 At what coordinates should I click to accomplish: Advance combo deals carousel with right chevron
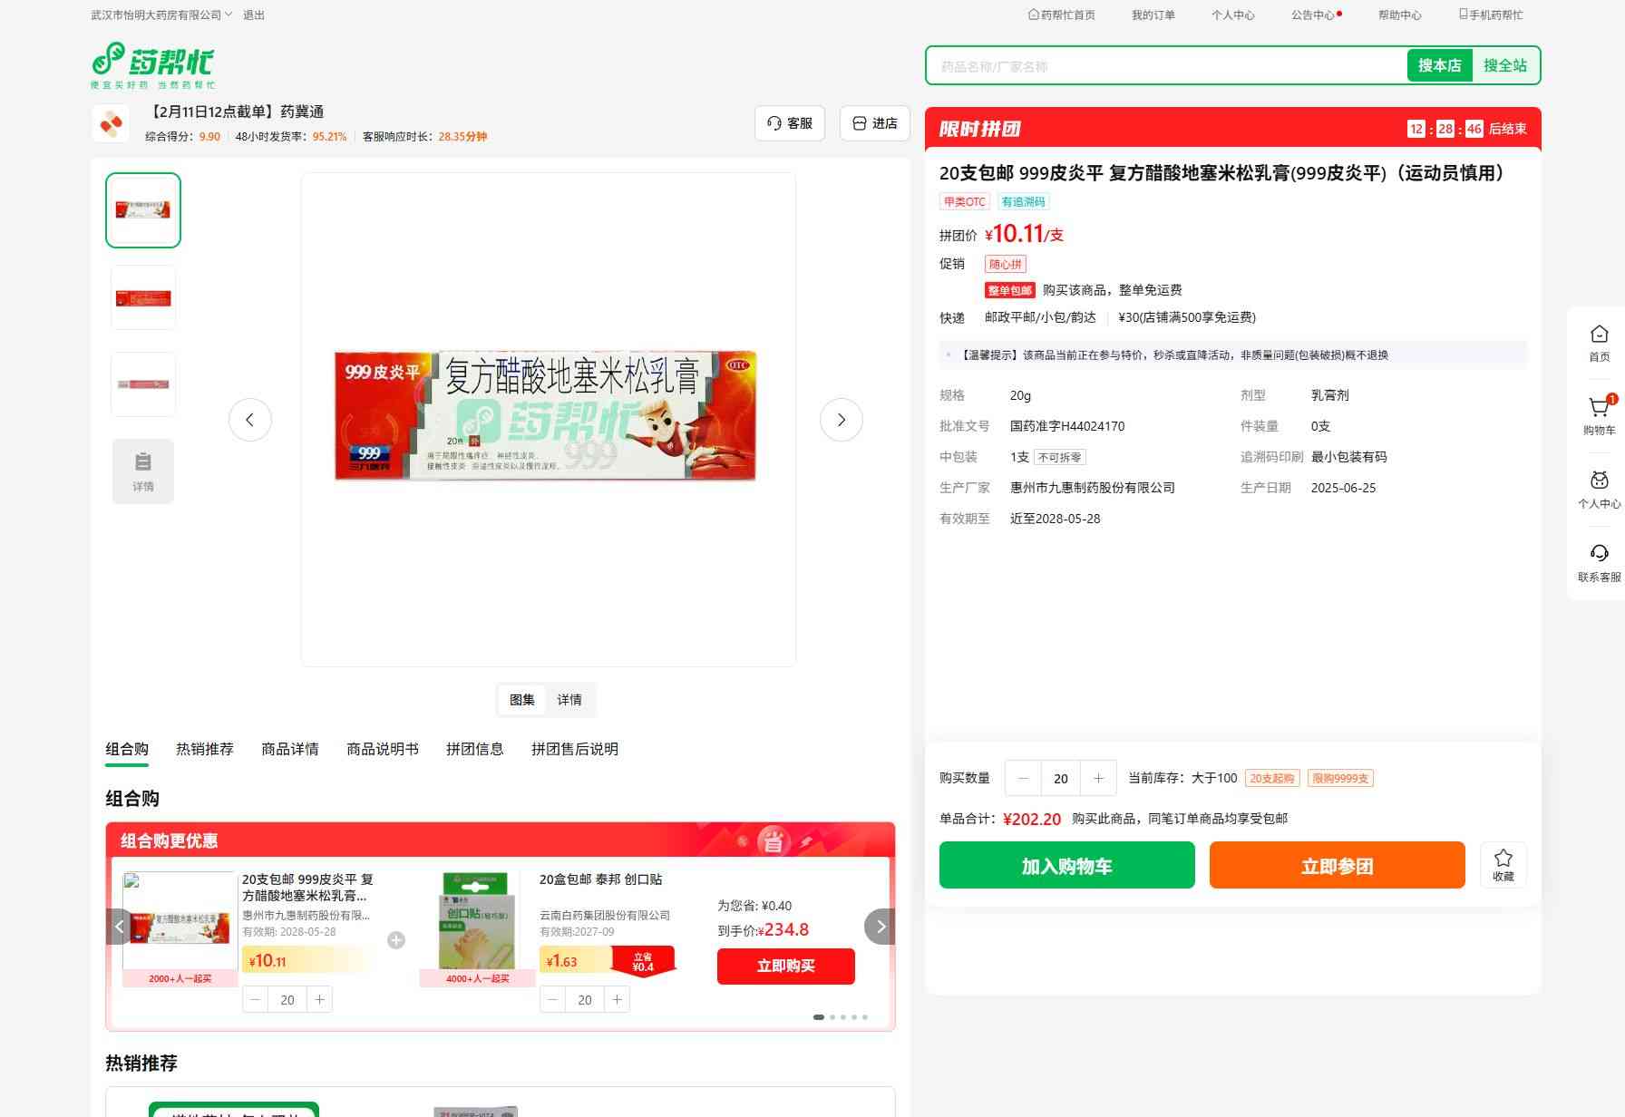tap(880, 927)
